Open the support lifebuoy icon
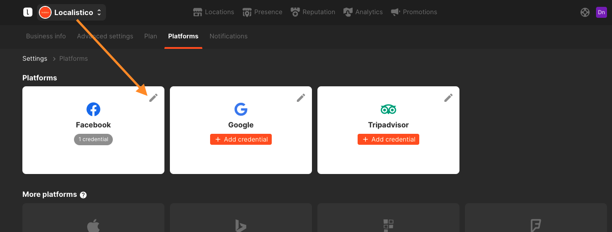Screen dimensions: 612x232 [585, 12]
